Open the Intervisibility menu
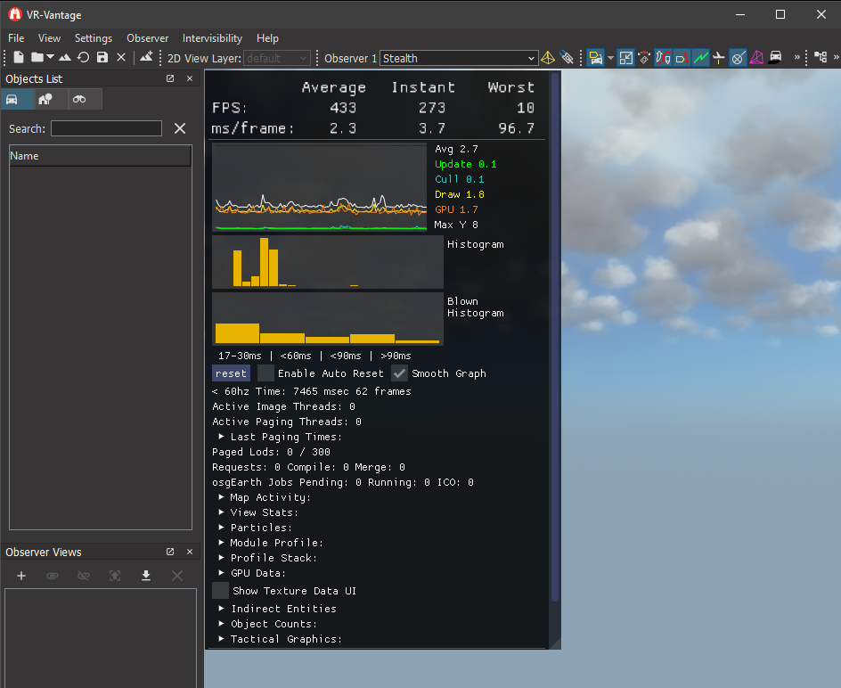The width and height of the screenshot is (841, 688). 212,38
